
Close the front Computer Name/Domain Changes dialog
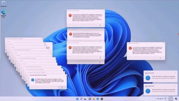coord(65,75)
